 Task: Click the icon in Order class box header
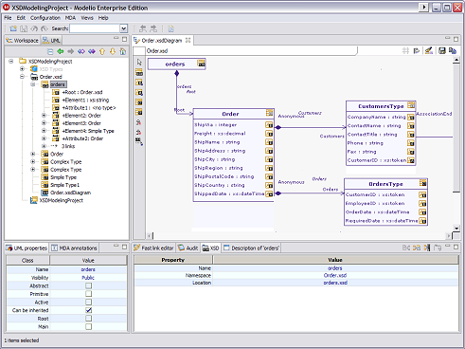pyautogui.click(x=269, y=113)
